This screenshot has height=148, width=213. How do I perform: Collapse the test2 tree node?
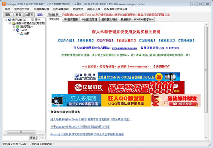coord(14,30)
